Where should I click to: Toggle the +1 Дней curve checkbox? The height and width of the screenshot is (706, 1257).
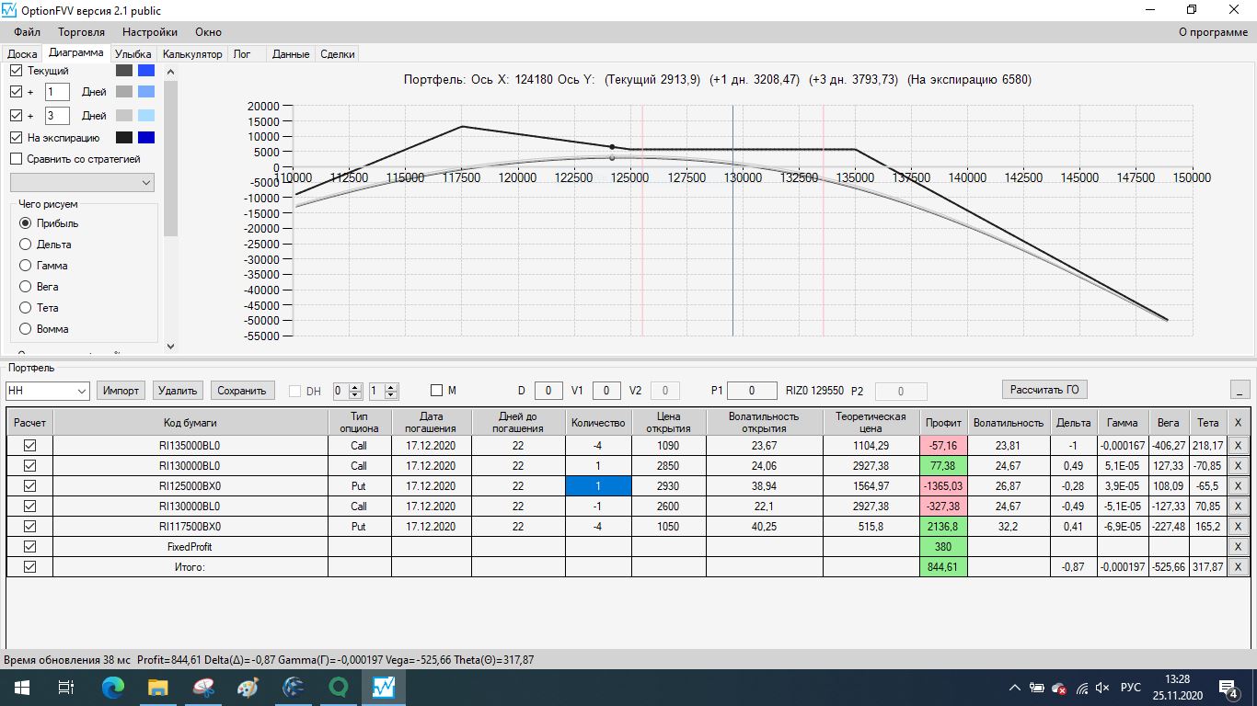click(x=16, y=92)
